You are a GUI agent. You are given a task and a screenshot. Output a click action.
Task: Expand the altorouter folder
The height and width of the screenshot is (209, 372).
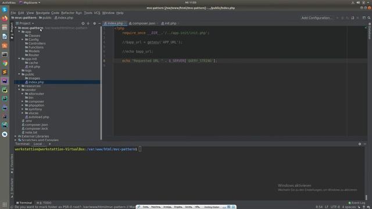[x=23, y=93]
